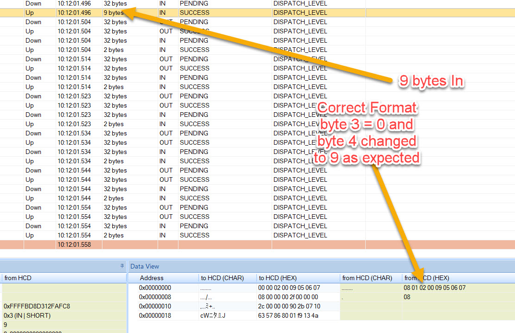Click hex value '00 00 02 00 09 05 06 07'
This screenshot has height=333, width=515.
[289, 288]
